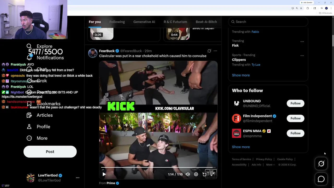Click the install app icon in address bar

tap(293, 8)
